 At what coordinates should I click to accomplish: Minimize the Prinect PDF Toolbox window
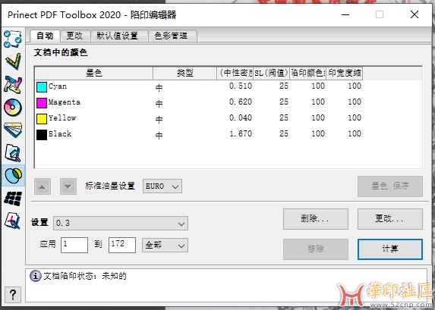[345, 14]
